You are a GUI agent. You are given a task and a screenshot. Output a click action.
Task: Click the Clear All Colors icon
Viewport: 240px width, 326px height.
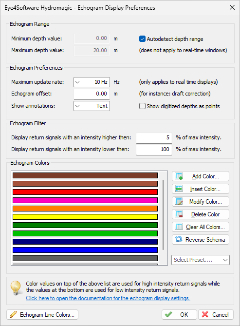[179, 227]
